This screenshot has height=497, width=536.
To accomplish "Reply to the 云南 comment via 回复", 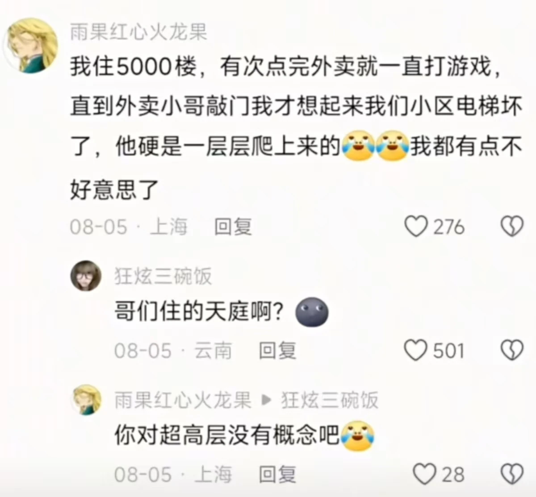I will tap(277, 350).
